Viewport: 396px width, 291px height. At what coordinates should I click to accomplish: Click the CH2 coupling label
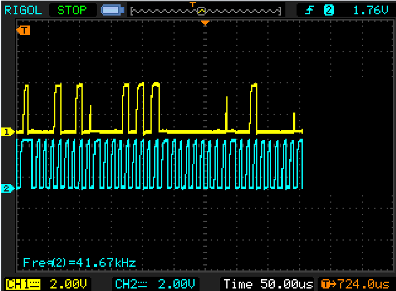tap(131, 284)
